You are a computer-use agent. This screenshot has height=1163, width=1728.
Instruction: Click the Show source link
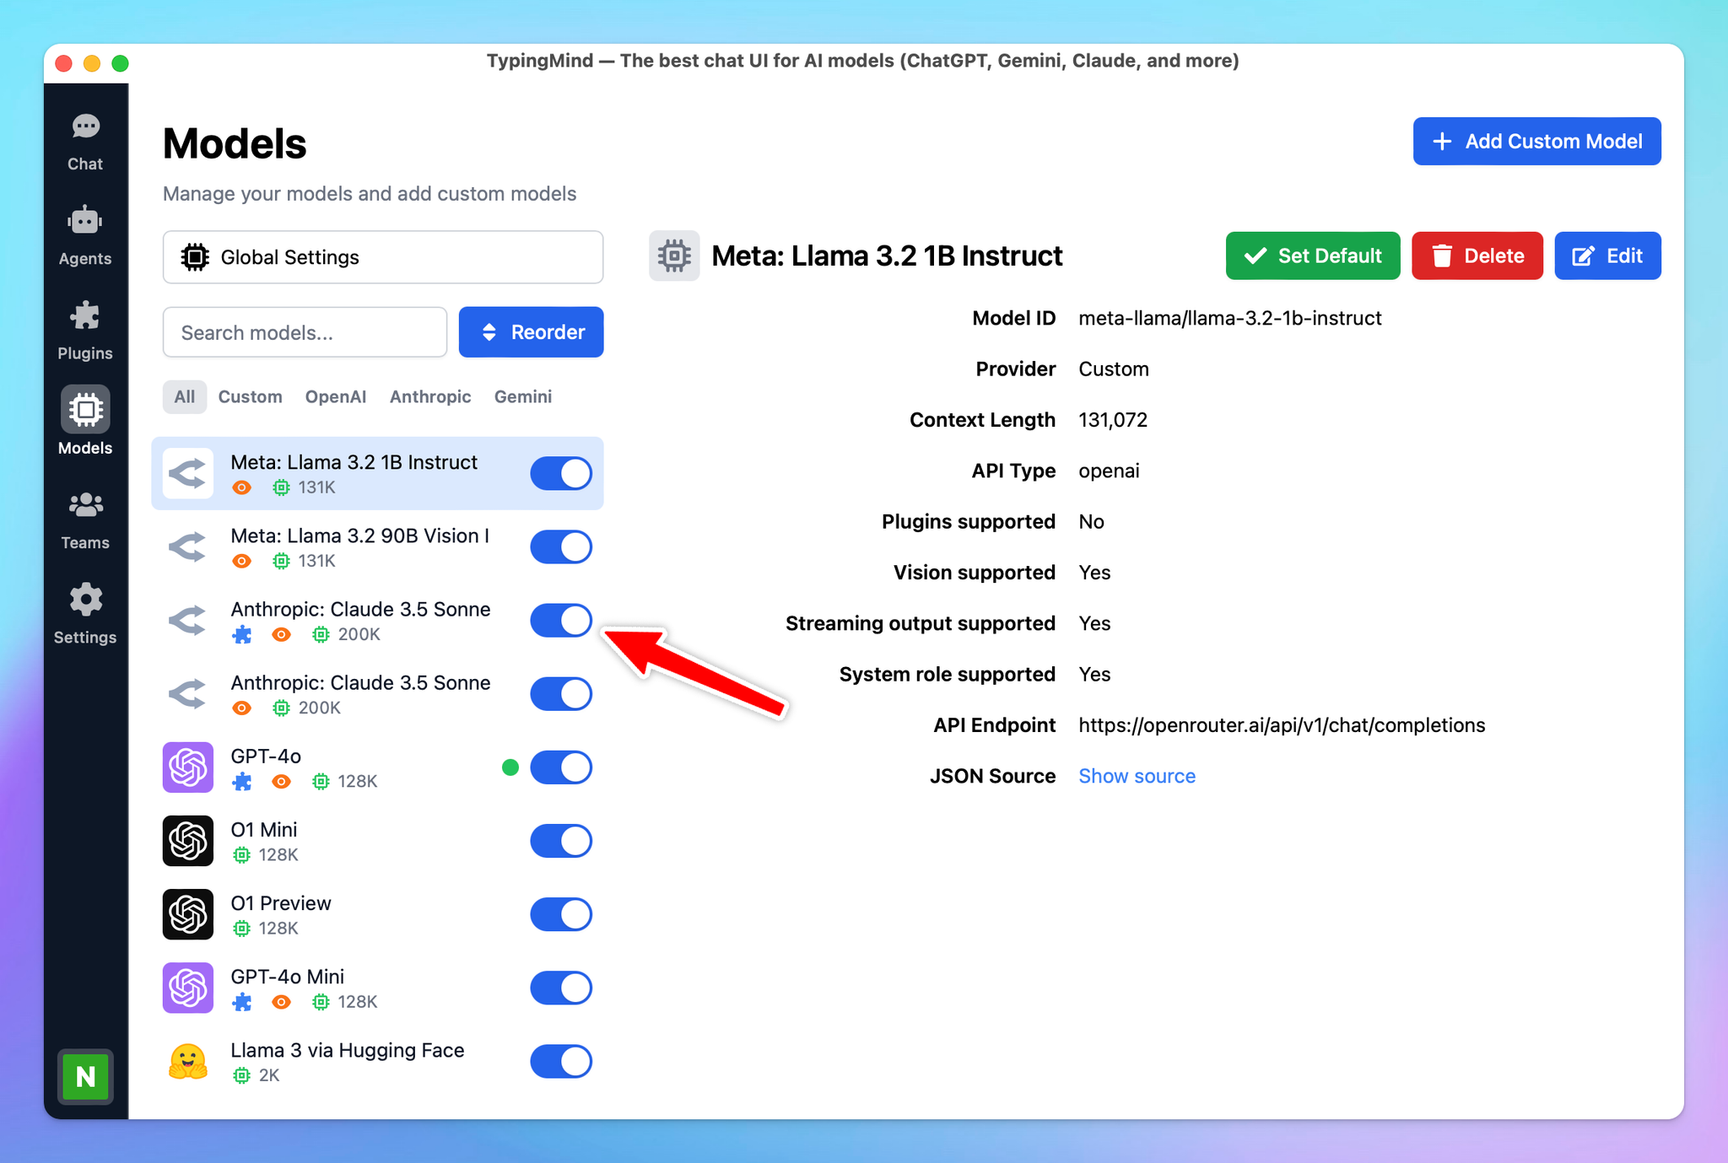click(1137, 776)
